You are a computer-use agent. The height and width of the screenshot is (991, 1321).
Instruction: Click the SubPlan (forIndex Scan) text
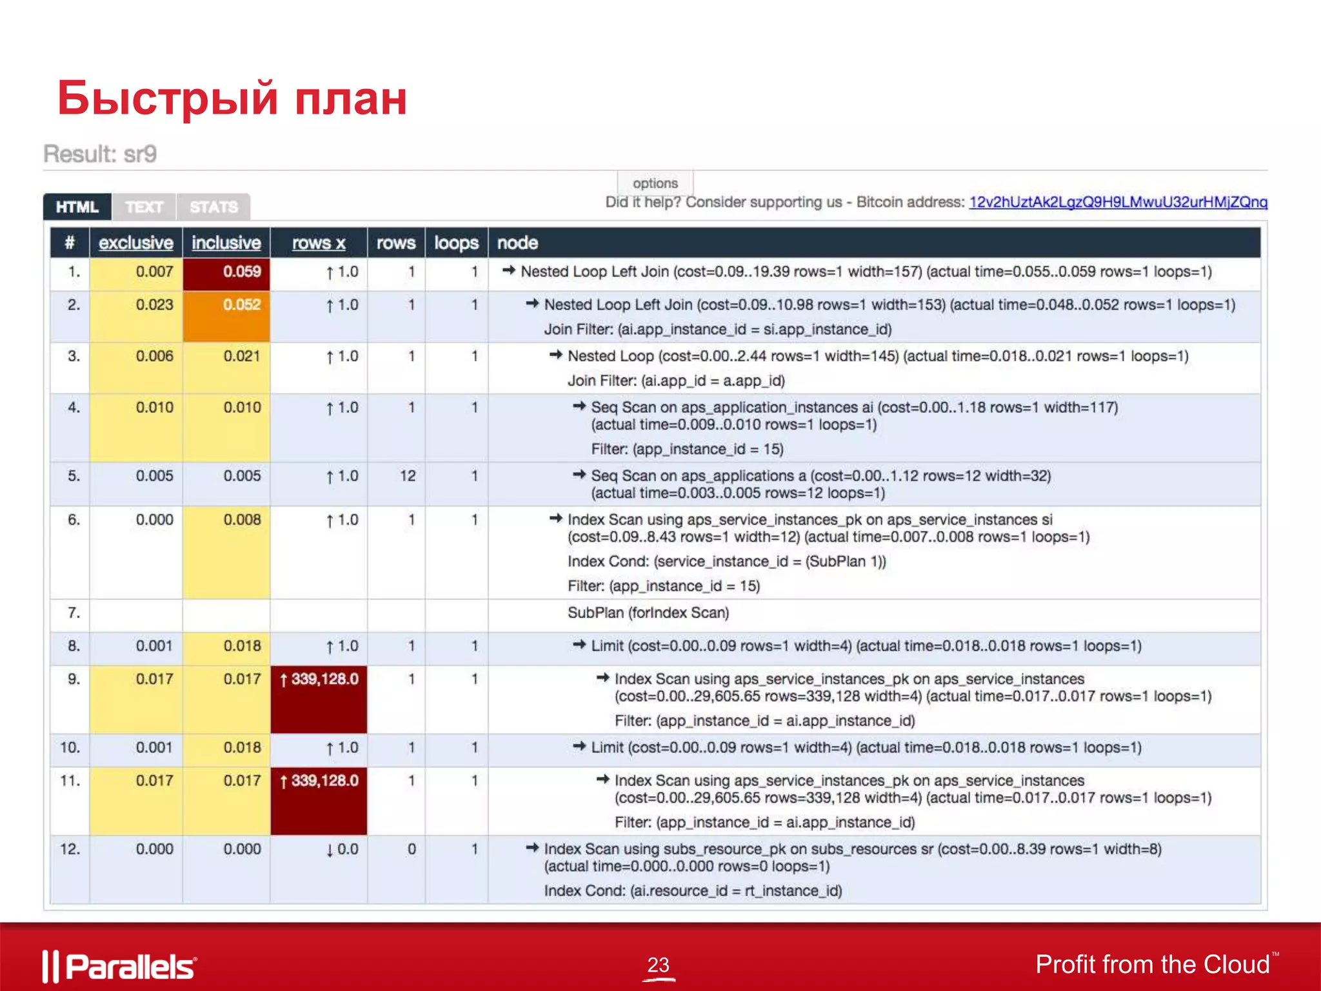648,612
